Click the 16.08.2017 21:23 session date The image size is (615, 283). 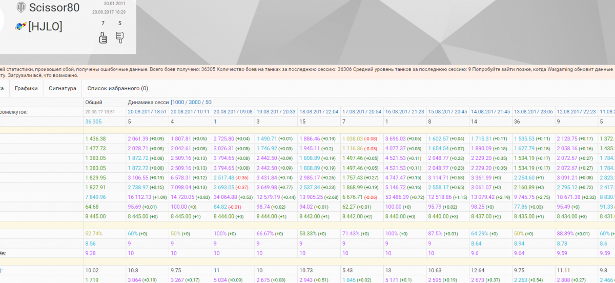click(404, 111)
